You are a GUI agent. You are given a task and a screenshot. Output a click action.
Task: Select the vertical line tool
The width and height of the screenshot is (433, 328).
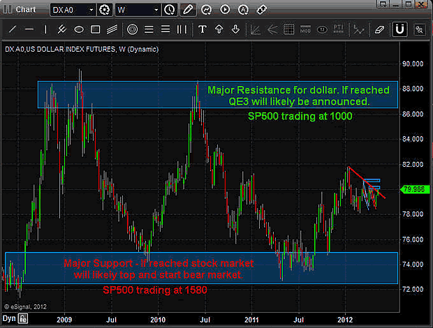[45, 29]
